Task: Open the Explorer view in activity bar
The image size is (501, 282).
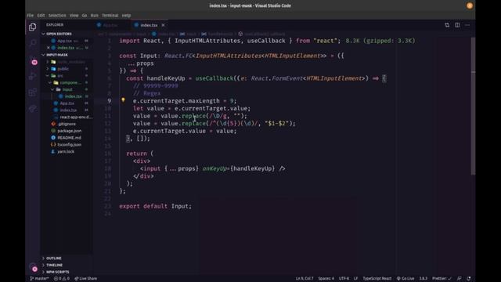Action: tap(32, 27)
